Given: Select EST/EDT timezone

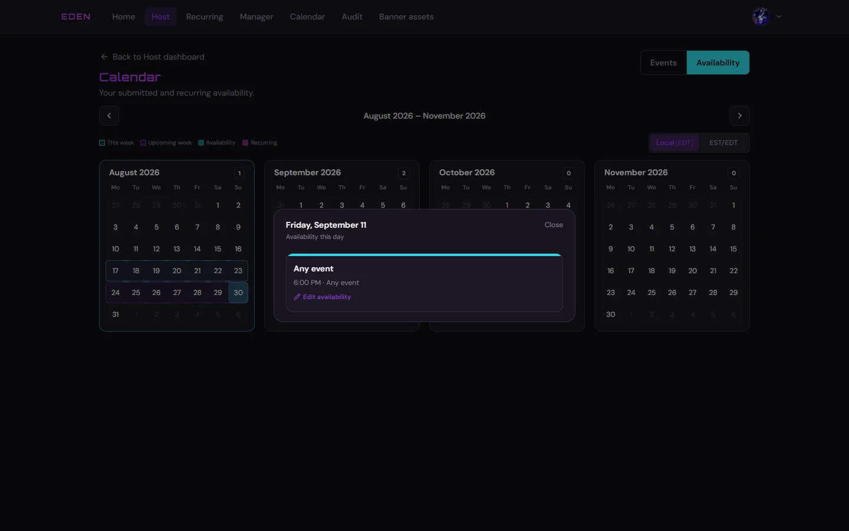Looking at the screenshot, I should tap(723, 143).
